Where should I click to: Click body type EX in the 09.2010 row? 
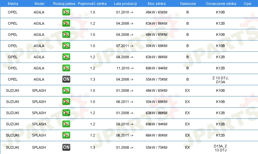point(187,124)
